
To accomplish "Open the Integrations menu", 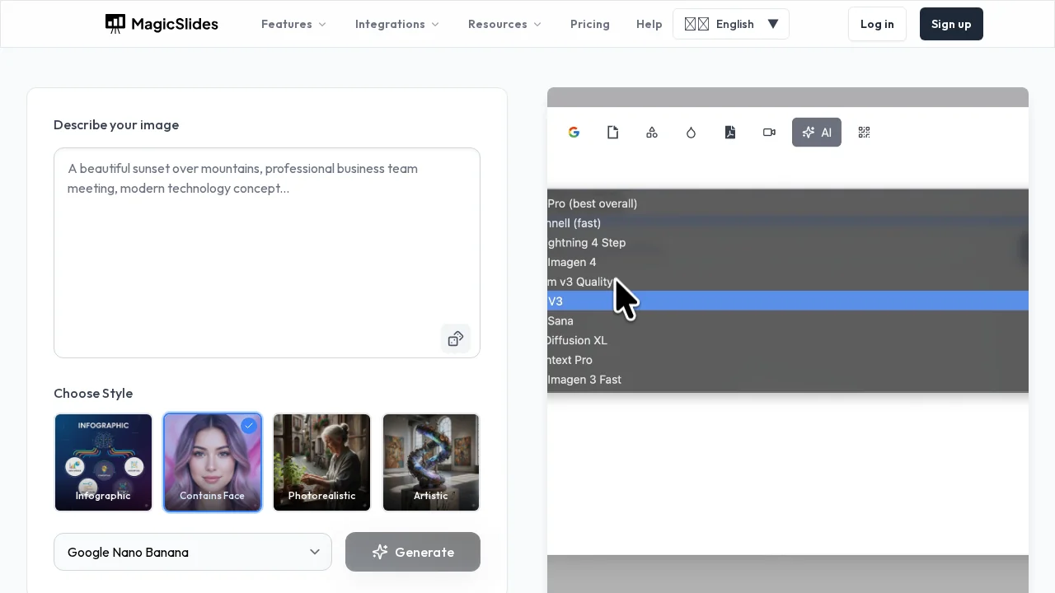I will (x=396, y=24).
